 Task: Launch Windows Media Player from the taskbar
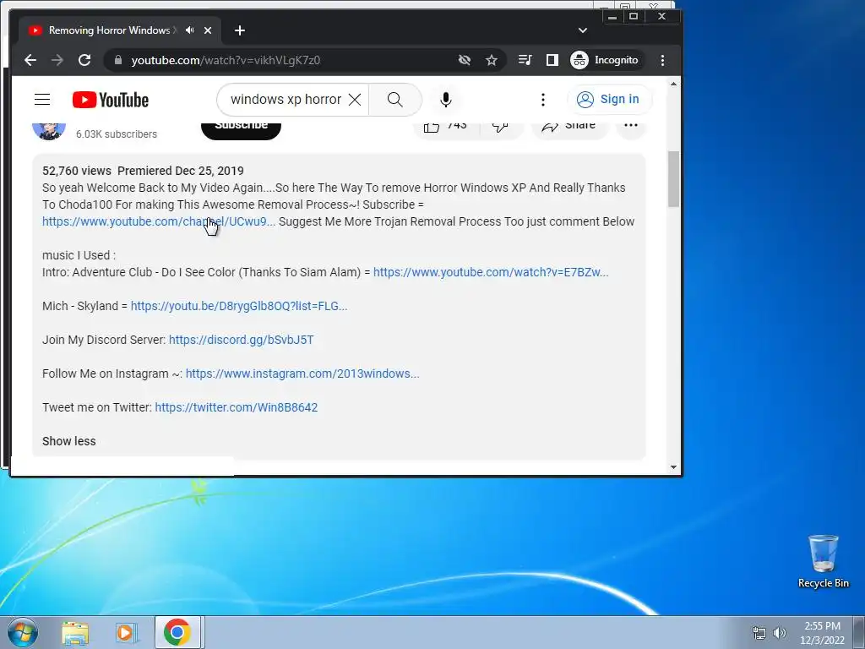point(127,632)
